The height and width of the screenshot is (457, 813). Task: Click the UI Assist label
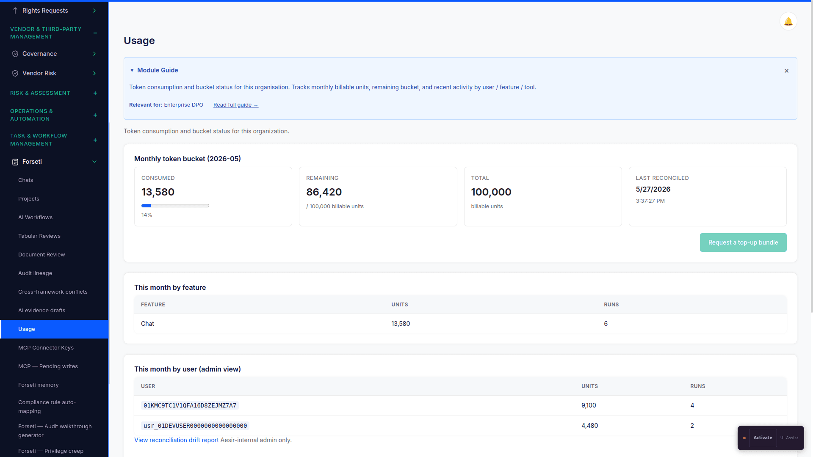[x=789, y=438]
